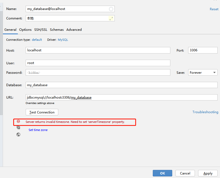Focus the User field containing root

[x=98, y=63]
